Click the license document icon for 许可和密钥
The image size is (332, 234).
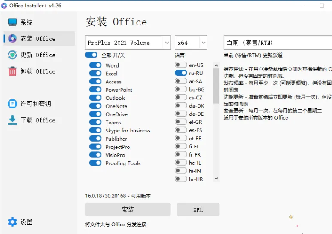12,104
